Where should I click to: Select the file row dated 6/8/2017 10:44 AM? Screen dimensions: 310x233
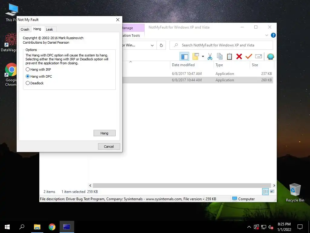198,80
